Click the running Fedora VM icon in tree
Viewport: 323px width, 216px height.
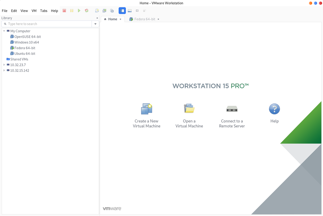pyautogui.click(x=12, y=48)
